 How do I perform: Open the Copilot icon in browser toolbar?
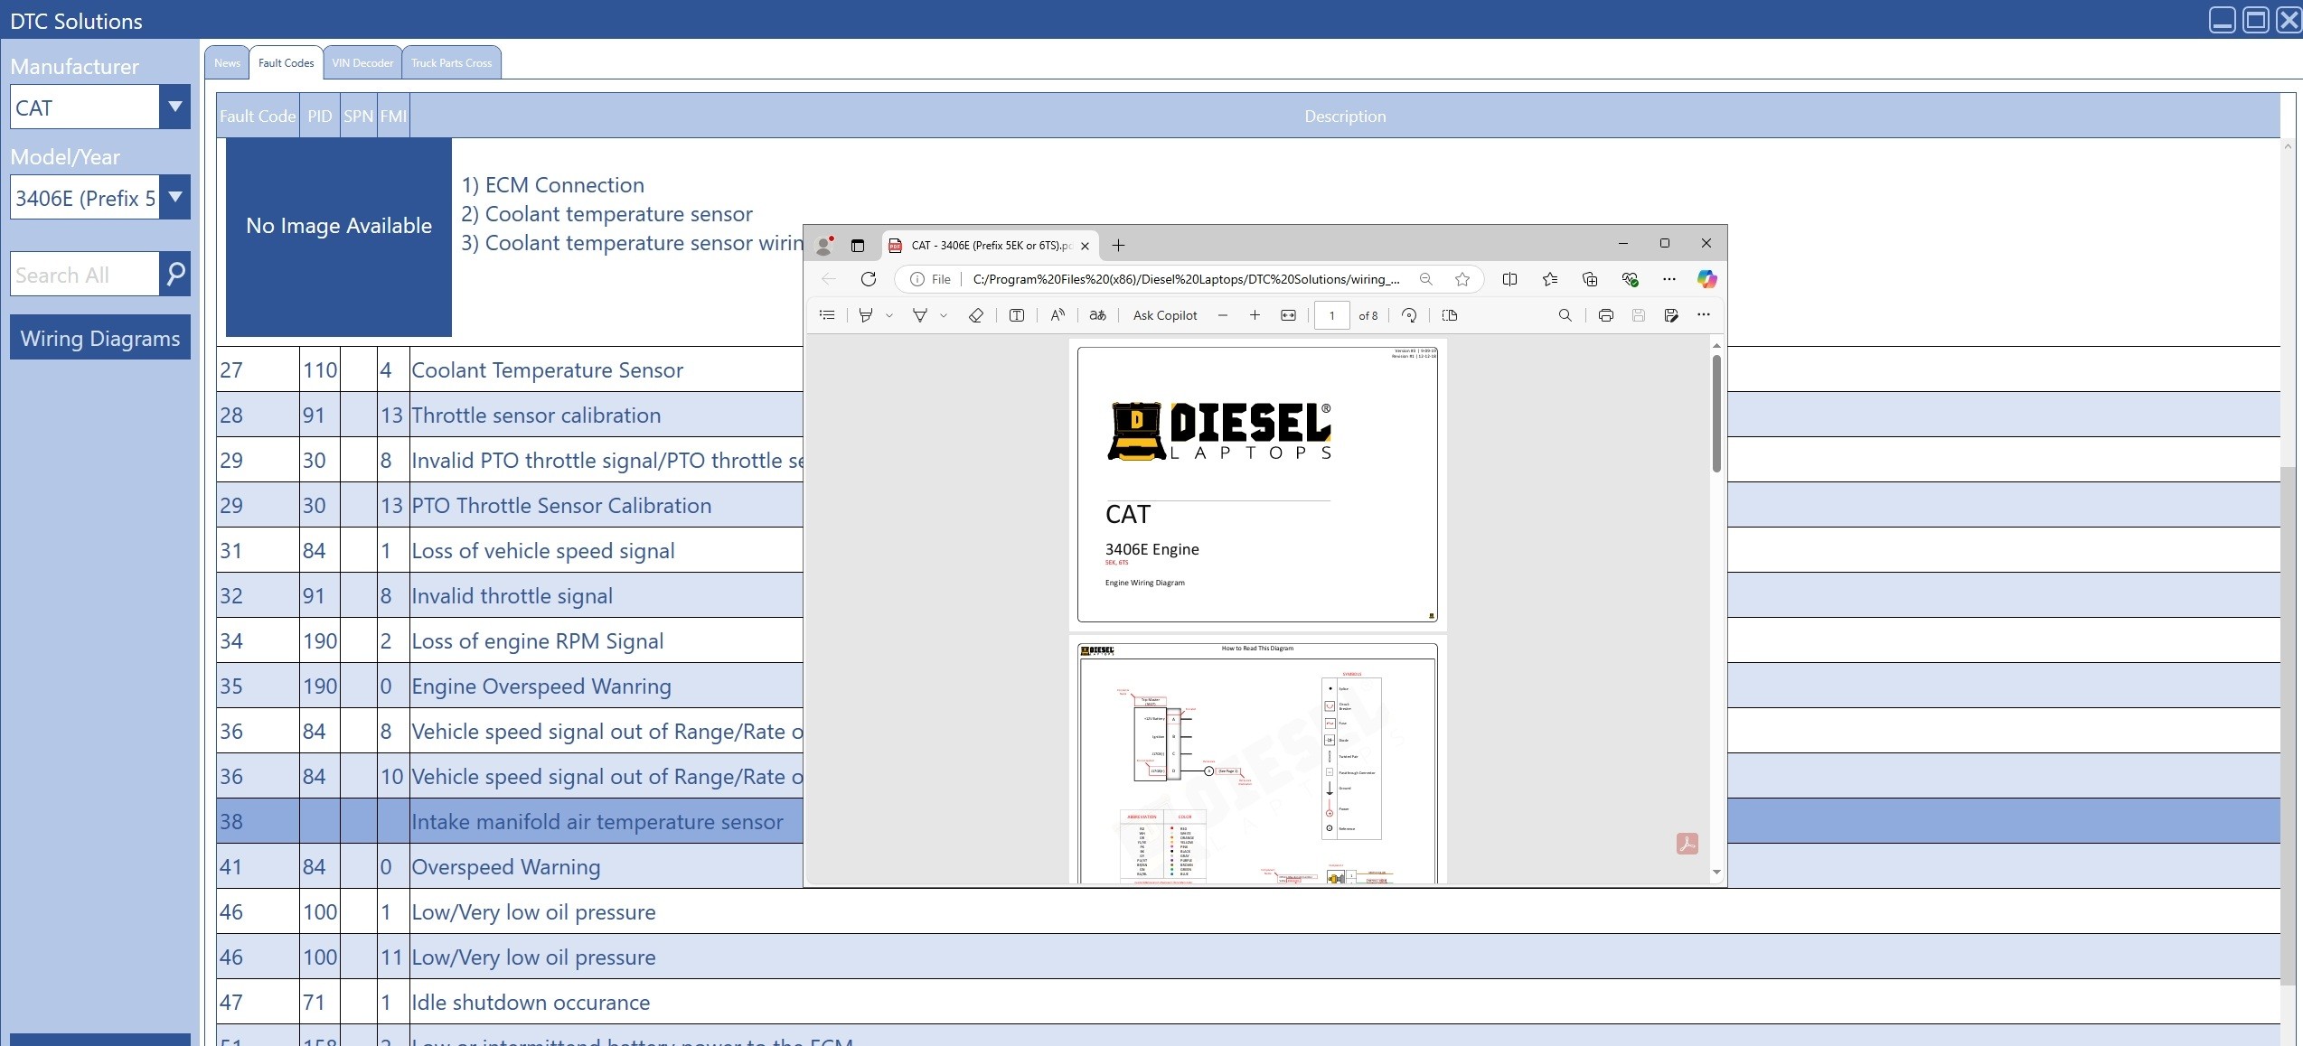pyautogui.click(x=1706, y=279)
